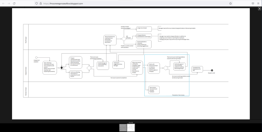Select the second highlighted image thumbnail
262x132 pixels.
(131, 127)
